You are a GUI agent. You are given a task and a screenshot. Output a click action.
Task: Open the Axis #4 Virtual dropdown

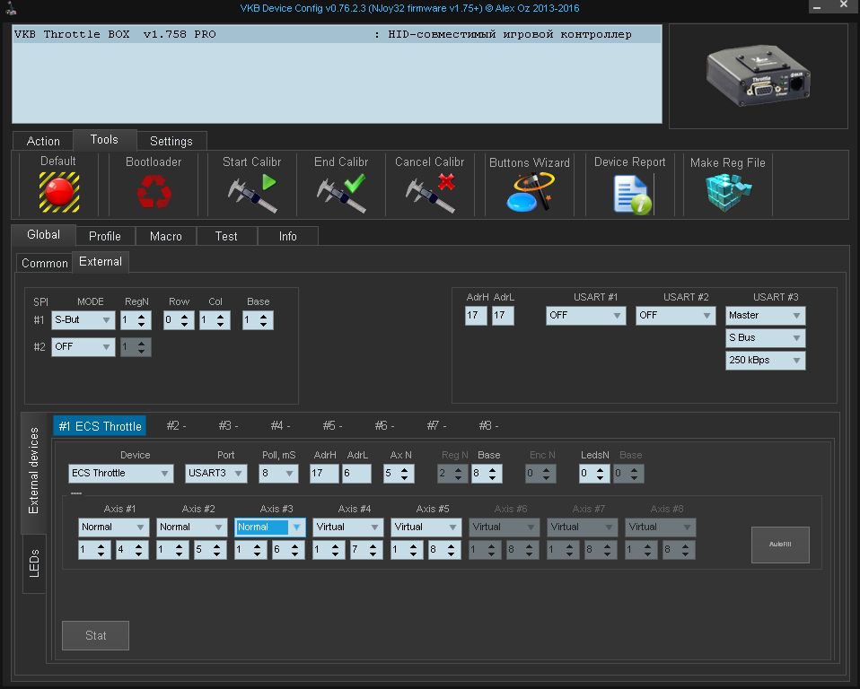pos(347,528)
